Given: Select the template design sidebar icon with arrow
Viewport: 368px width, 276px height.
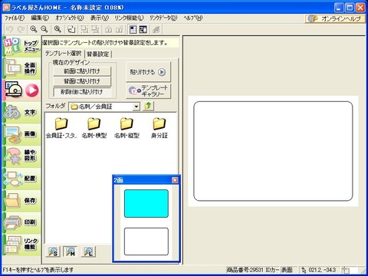Looking at the screenshot, I should (21, 90).
